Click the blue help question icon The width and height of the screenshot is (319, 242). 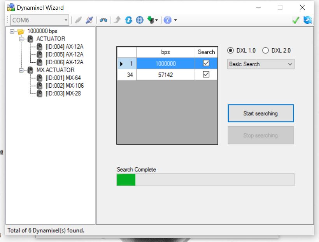(x=167, y=20)
